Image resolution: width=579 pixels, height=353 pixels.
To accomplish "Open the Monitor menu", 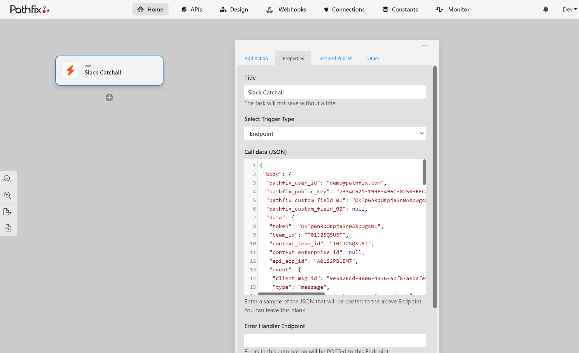I will point(453,9).
